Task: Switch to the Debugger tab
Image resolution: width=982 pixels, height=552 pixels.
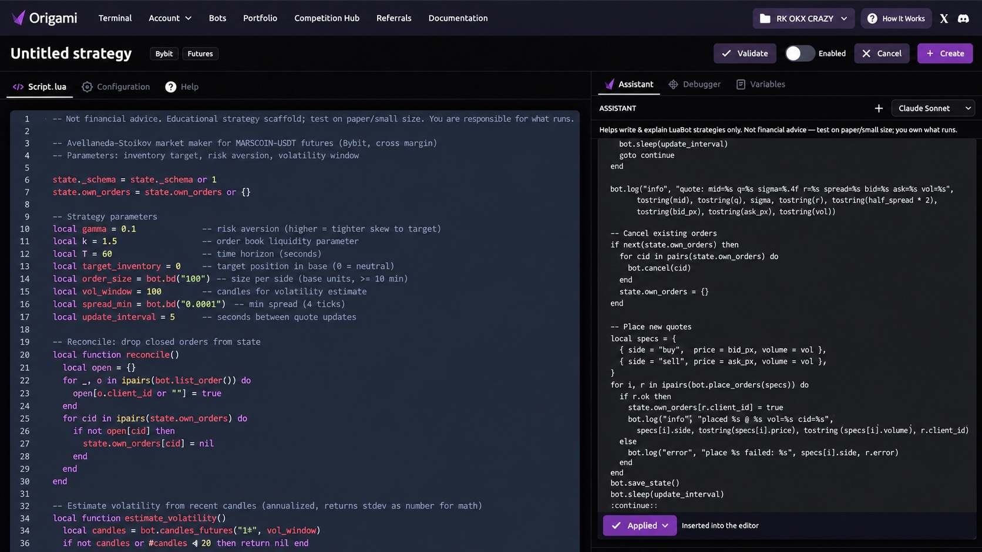Action: tap(694, 84)
